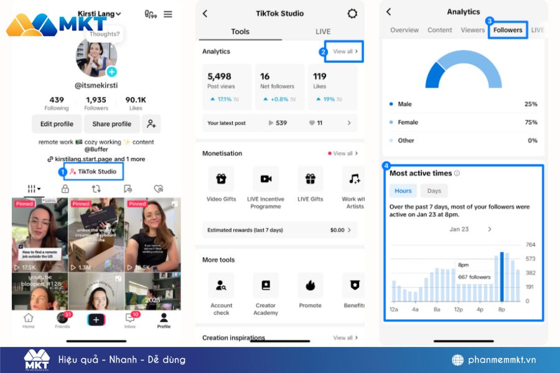This screenshot has height=373, width=560.
Task: Open pinned video with 17.5K views
Action: 40,235
